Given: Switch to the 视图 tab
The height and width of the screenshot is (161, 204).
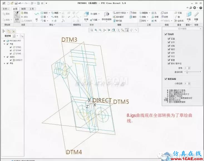Looking at the screenshot, I should coord(23,9).
